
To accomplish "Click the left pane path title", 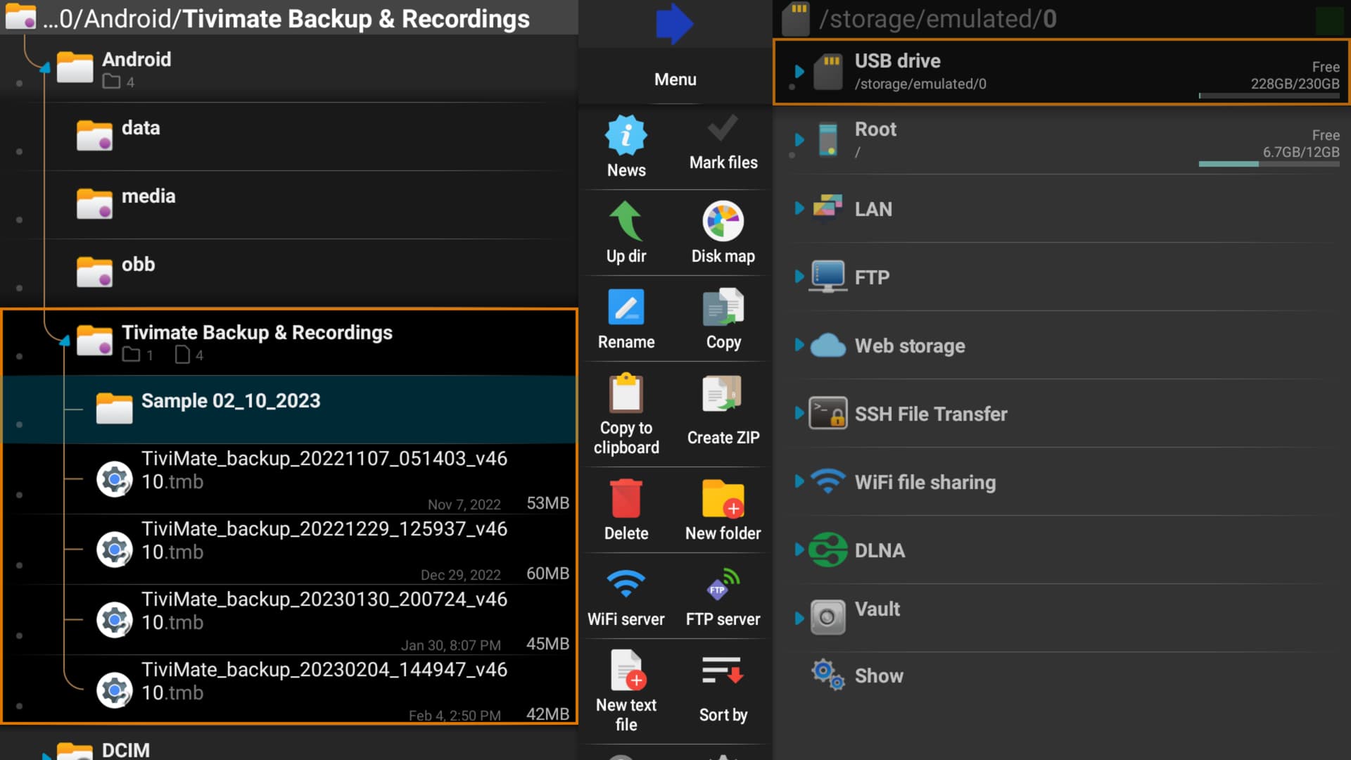I will (x=286, y=19).
